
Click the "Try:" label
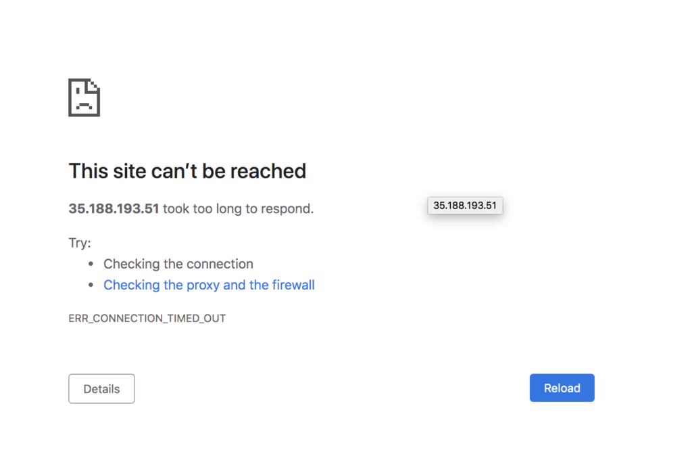[x=80, y=243]
